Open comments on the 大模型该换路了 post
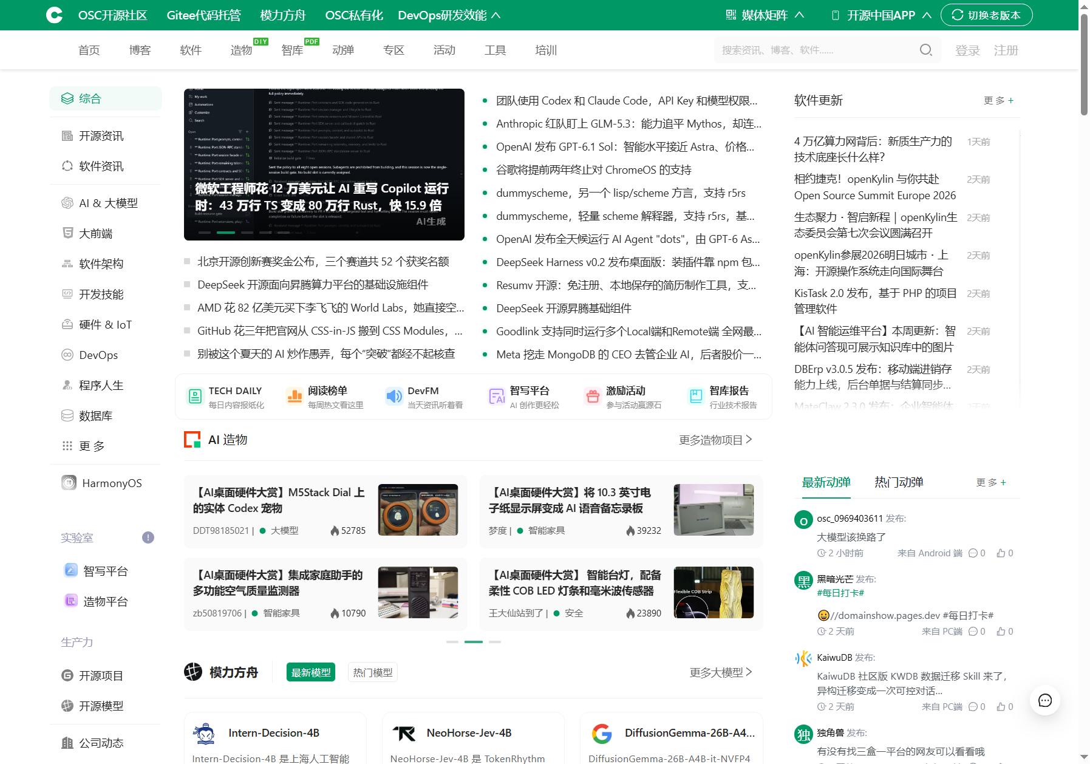 pyautogui.click(x=977, y=553)
